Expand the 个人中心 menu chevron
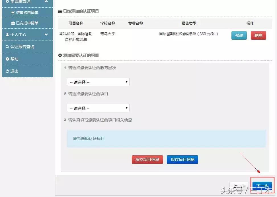The width and height of the screenshot is (277, 197). pyautogui.click(x=46, y=35)
